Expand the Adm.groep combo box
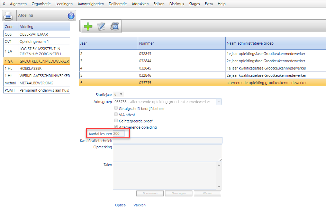The height and width of the screenshot is (213, 326). pyautogui.click(x=219, y=102)
